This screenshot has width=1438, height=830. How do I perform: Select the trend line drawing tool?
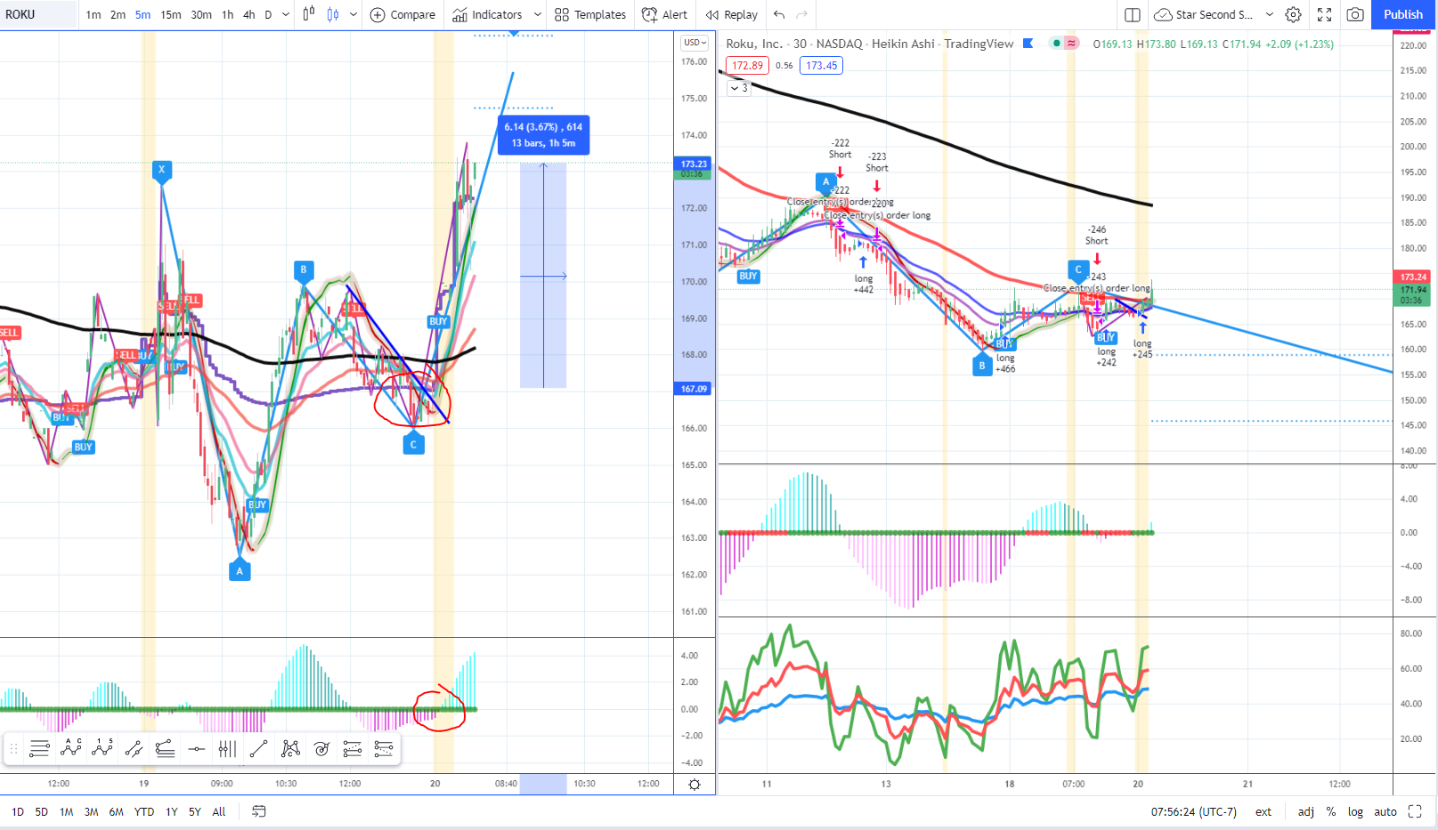click(x=259, y=749)
